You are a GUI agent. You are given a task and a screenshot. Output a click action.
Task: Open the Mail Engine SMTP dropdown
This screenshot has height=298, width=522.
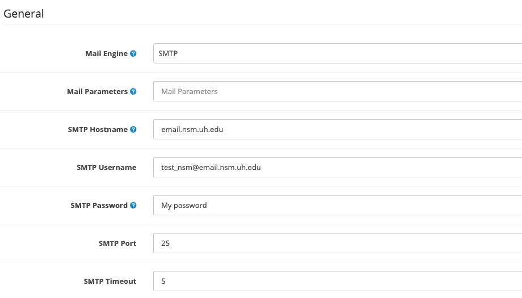click(338, 53)
